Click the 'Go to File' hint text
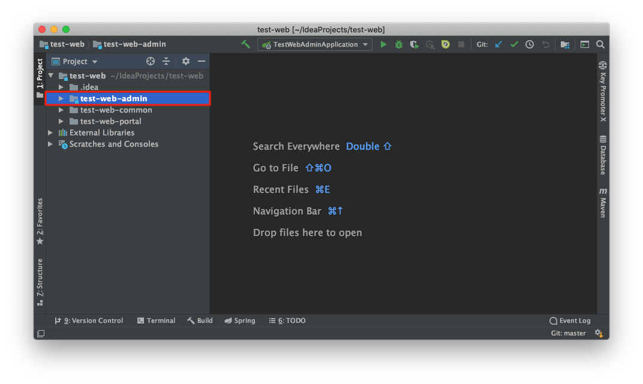The width and height of the screenshot is (643, 384). [275, 168]
